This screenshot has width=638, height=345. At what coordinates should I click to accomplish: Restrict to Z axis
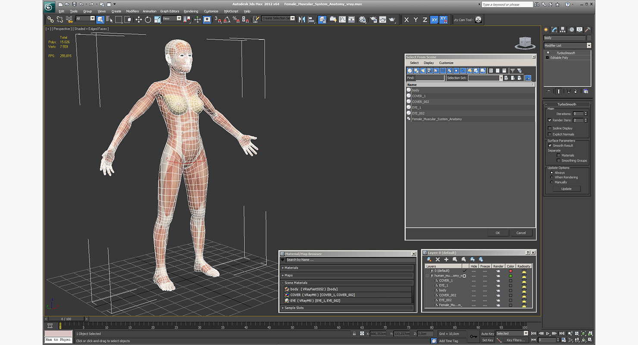pos(425,20)
